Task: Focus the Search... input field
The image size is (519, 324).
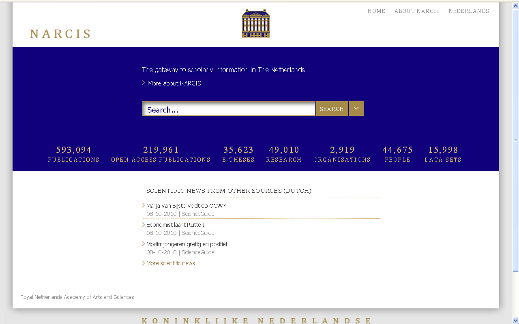Action: tap(229, 109)
